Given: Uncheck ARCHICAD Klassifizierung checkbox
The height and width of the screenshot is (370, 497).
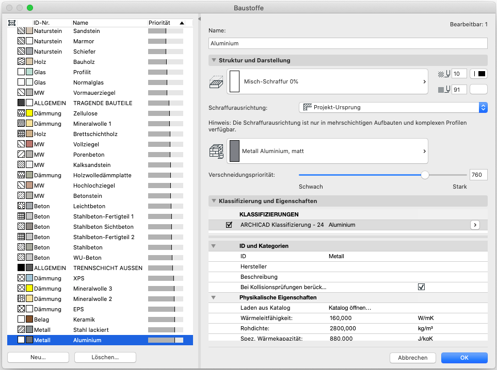Looking at the screenshot, I should point(229,225).
